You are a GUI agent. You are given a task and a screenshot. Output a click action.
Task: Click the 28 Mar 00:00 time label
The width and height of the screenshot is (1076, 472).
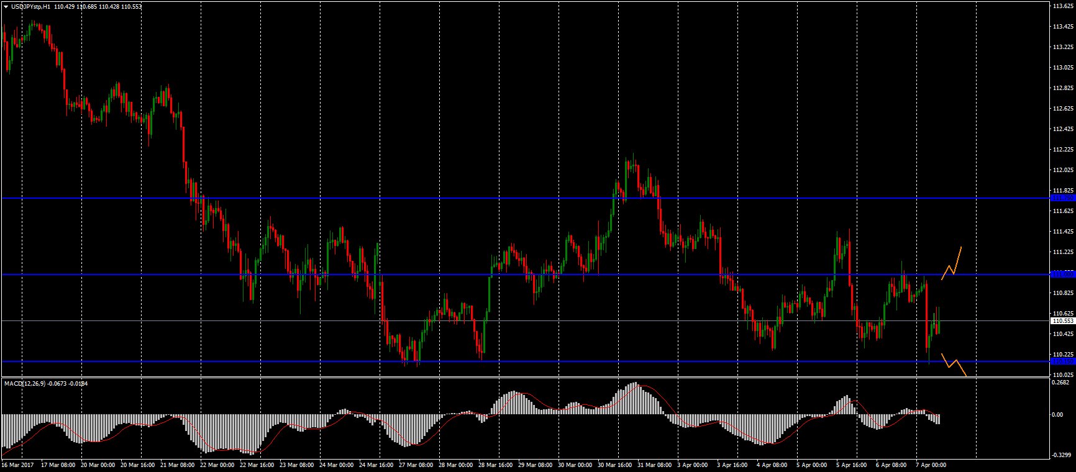click(456, 465)
